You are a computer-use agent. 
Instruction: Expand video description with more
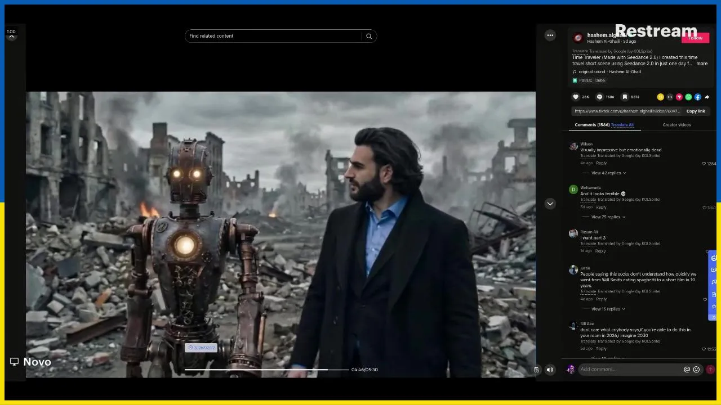coord(702,64)
